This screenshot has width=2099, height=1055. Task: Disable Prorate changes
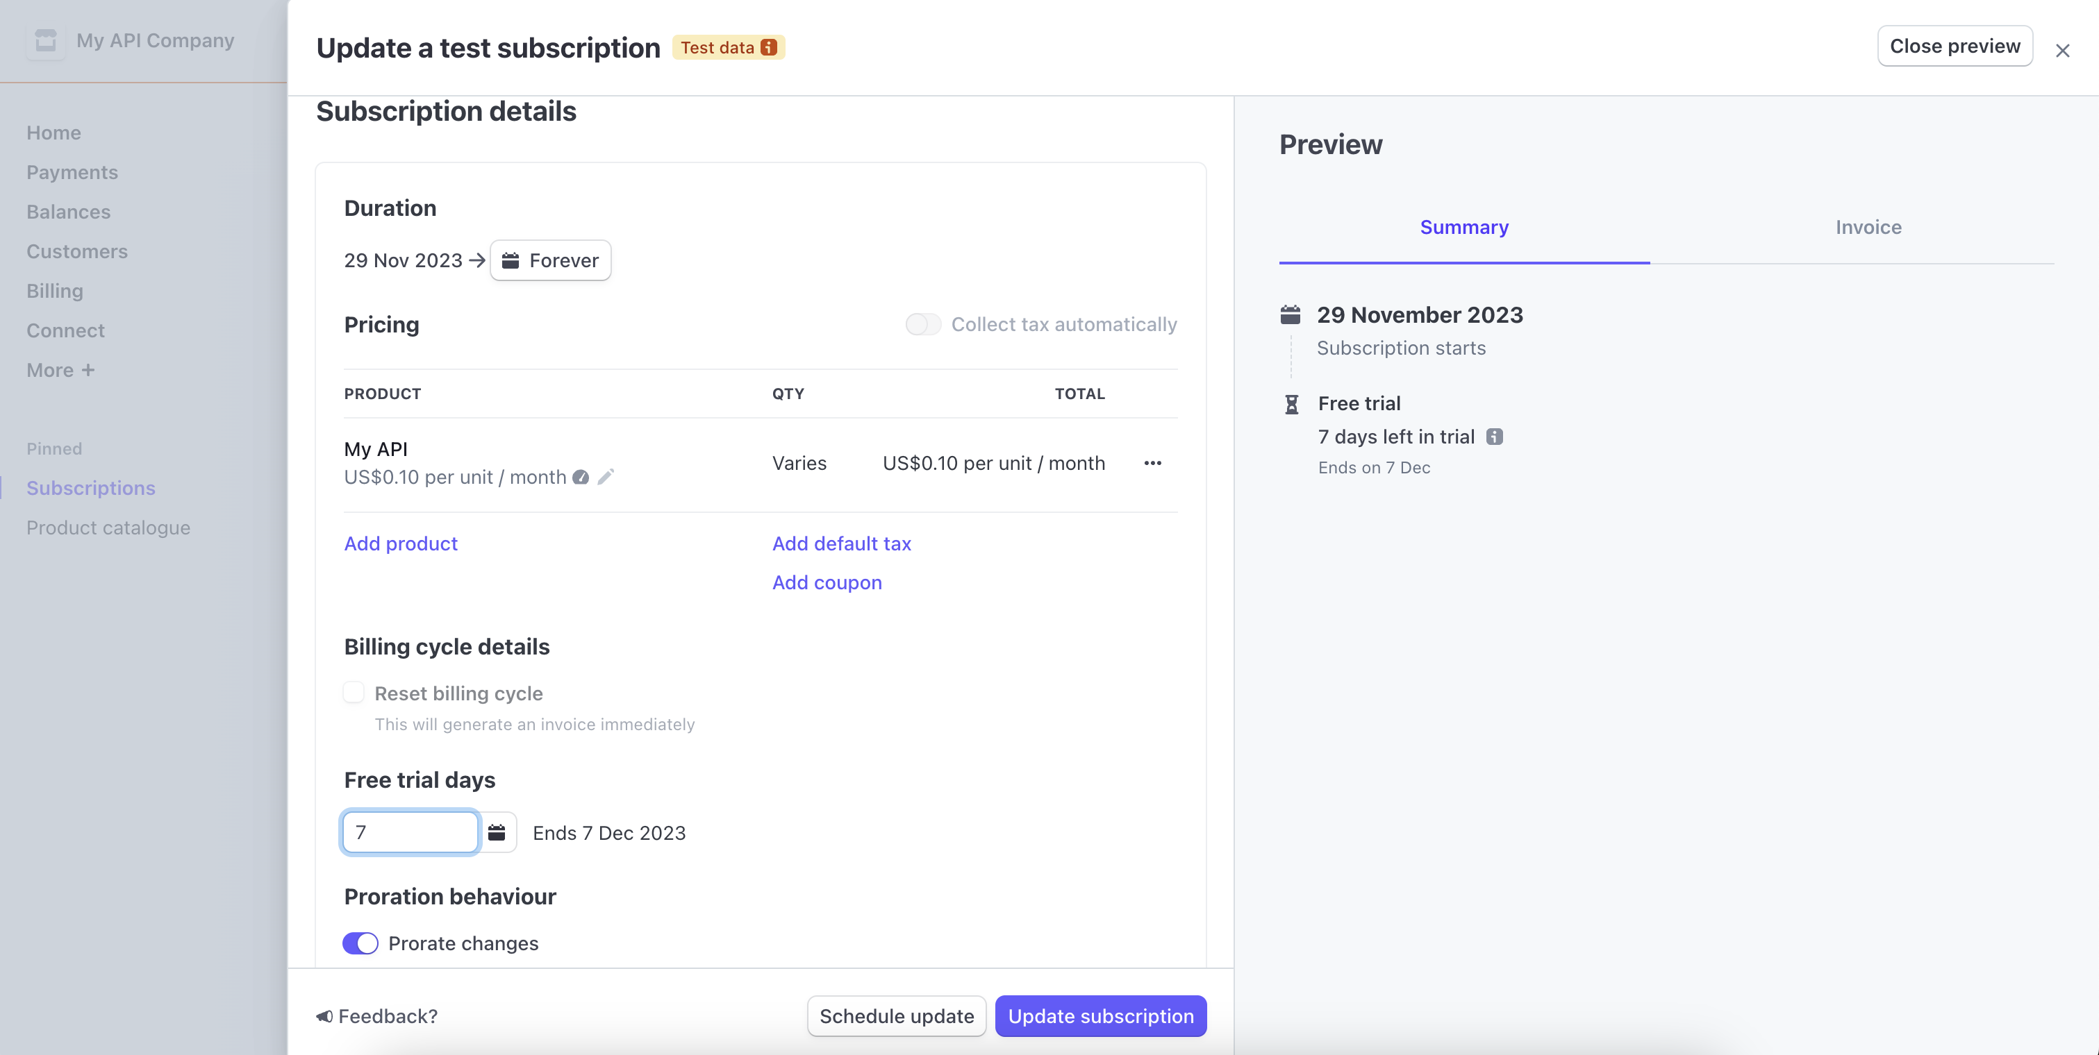(360, 943)
